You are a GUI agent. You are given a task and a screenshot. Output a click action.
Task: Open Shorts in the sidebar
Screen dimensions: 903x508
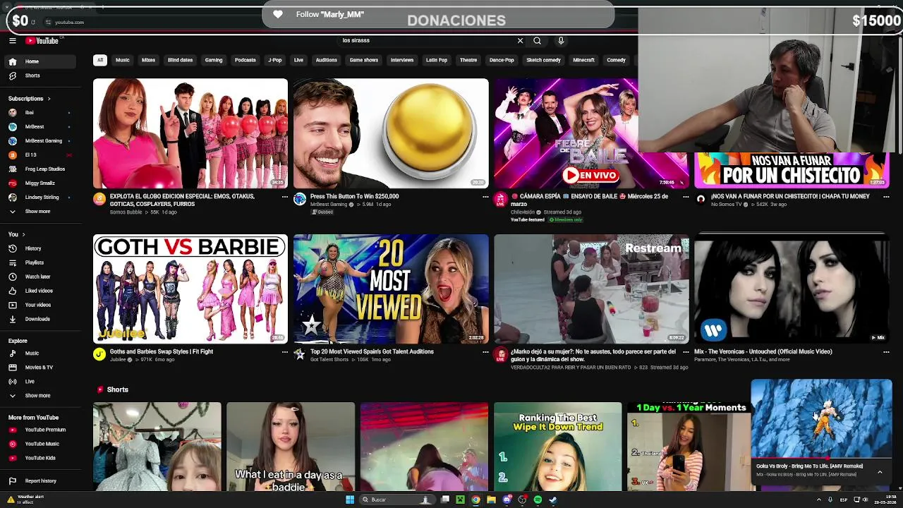pyautogui.click(x=39, y=75)
